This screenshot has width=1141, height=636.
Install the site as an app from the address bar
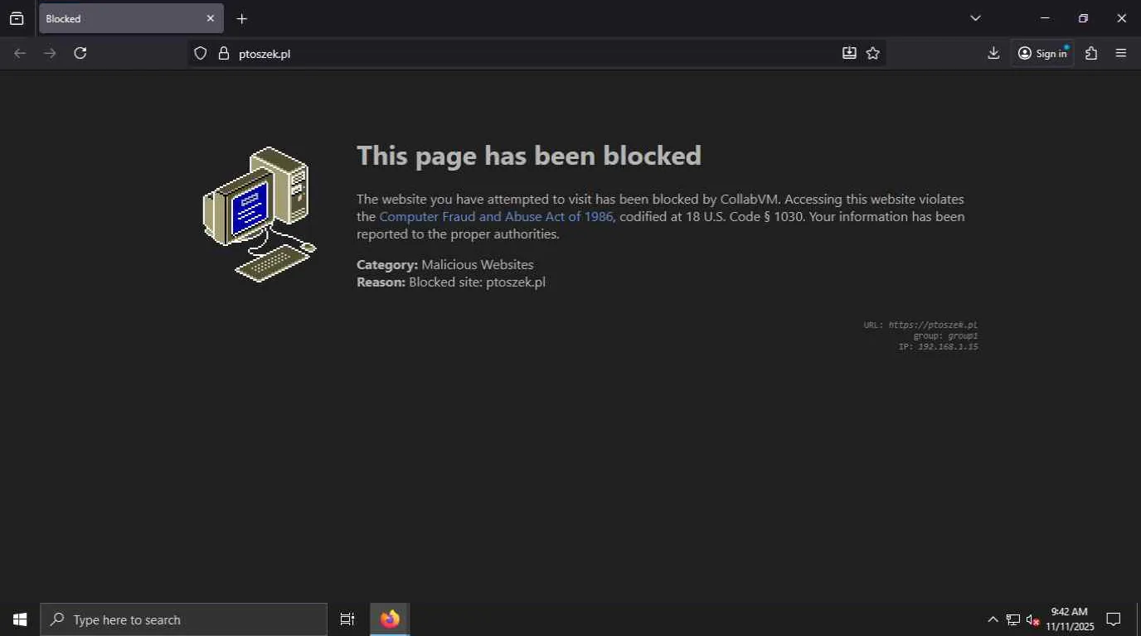(849, 53)
